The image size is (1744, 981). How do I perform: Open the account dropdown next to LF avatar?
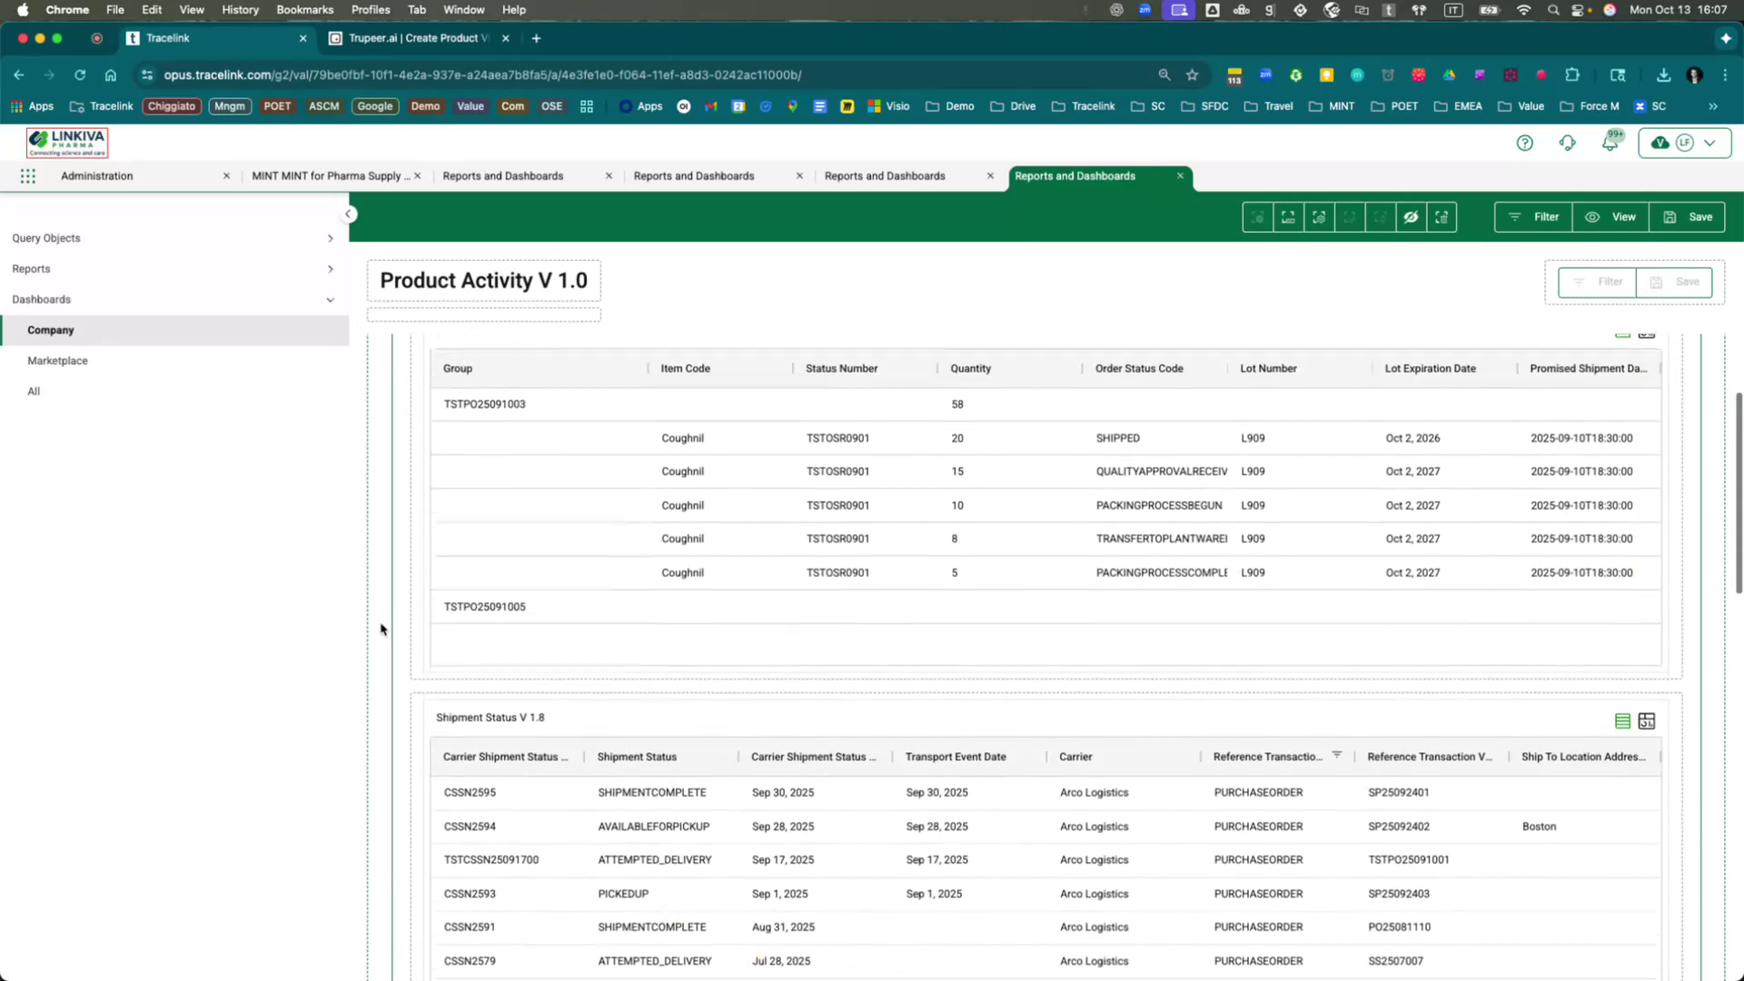tap(1711, 143)
